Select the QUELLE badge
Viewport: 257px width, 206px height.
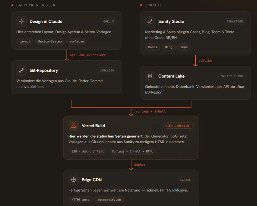tap(109, 21)
